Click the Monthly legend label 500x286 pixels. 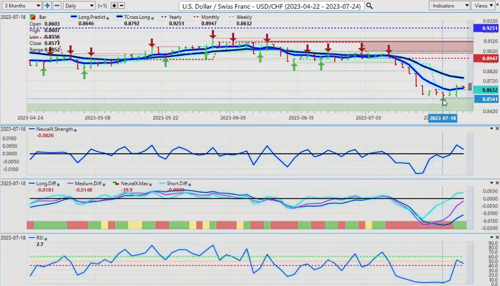pyautogui.click(x=210, y=17)
